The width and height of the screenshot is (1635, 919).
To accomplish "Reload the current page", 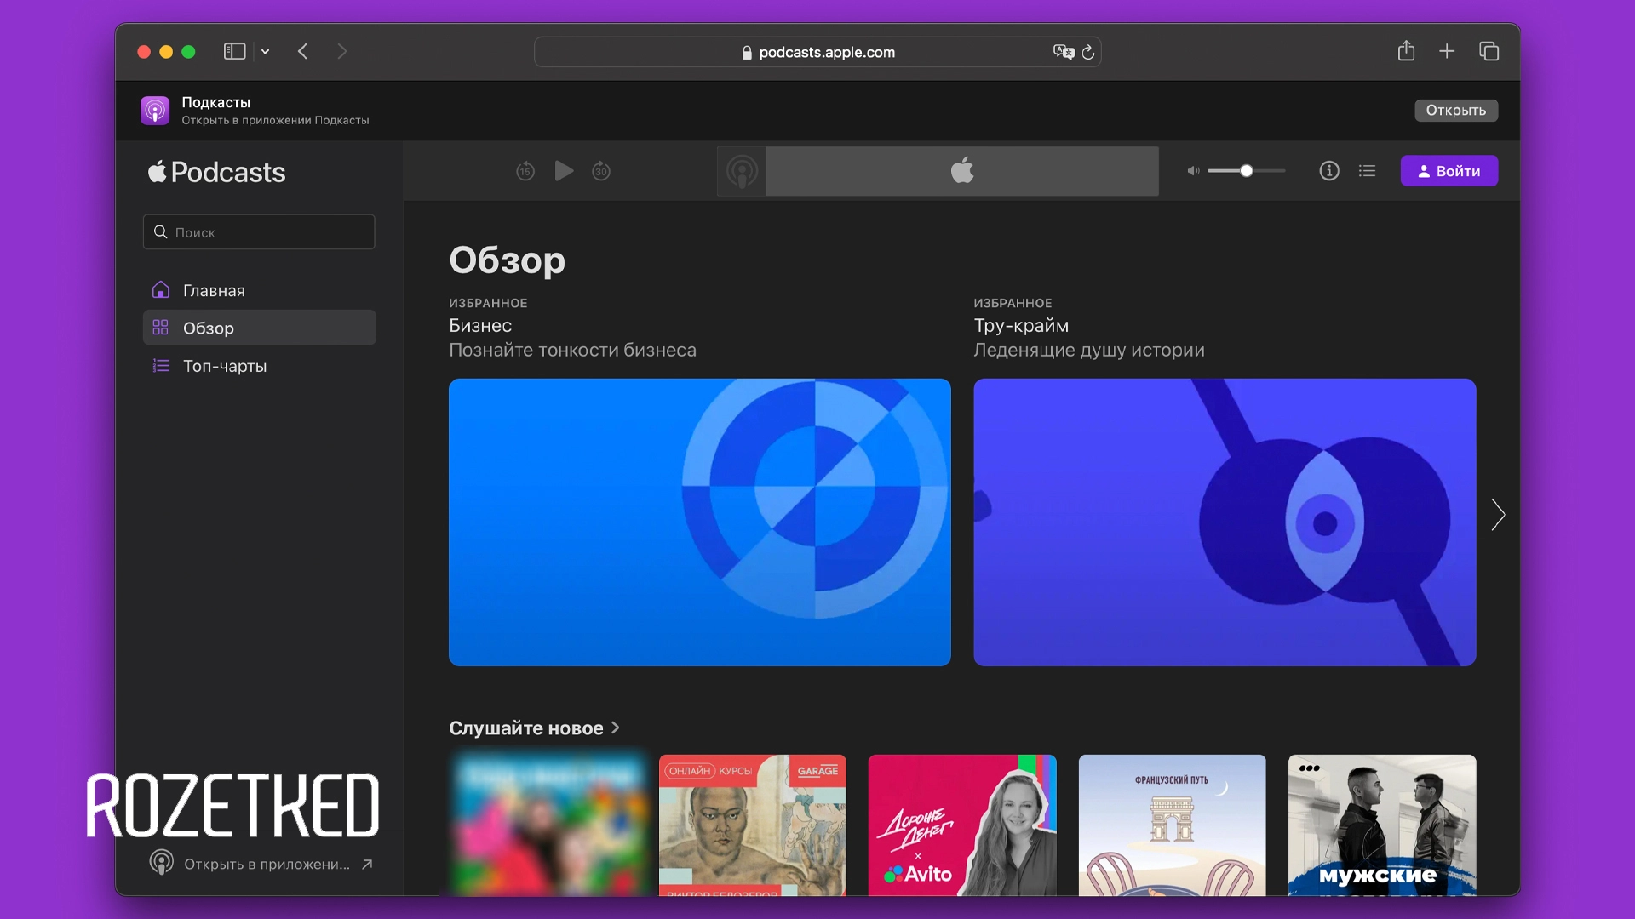I will coord(1088,52).
